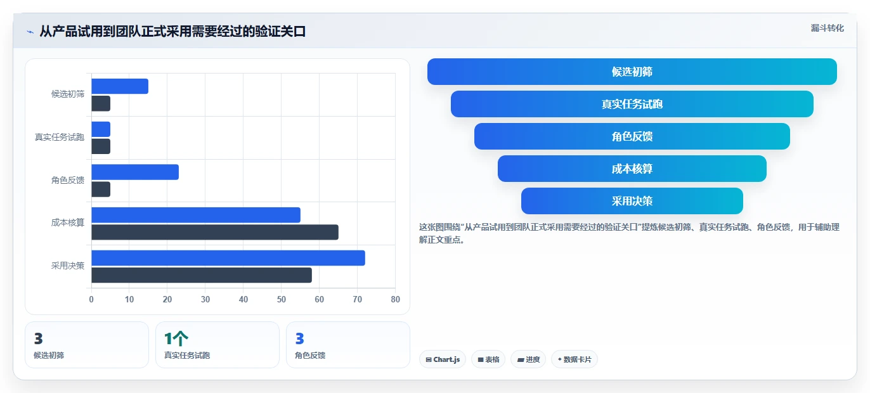Click the 数据卡片 chip
The width and height of the screenshot is (870, 393).
tap(575, 359)
